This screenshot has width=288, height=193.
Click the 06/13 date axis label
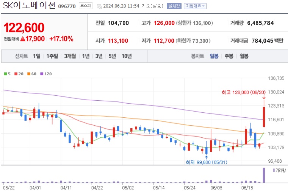247,188
